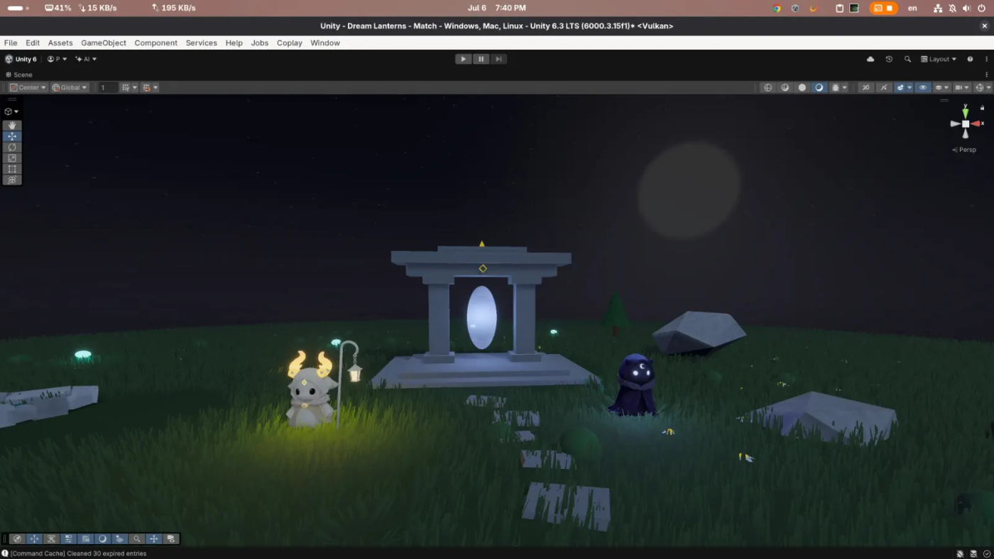Toggle hidden objects visibility eye
The image size is (994, 559).
click(x=923, y=87)
